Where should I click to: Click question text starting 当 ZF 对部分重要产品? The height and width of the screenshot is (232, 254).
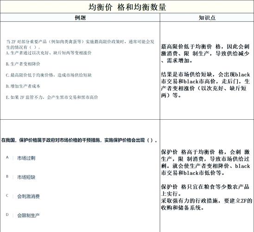click(x=80, y=45)
